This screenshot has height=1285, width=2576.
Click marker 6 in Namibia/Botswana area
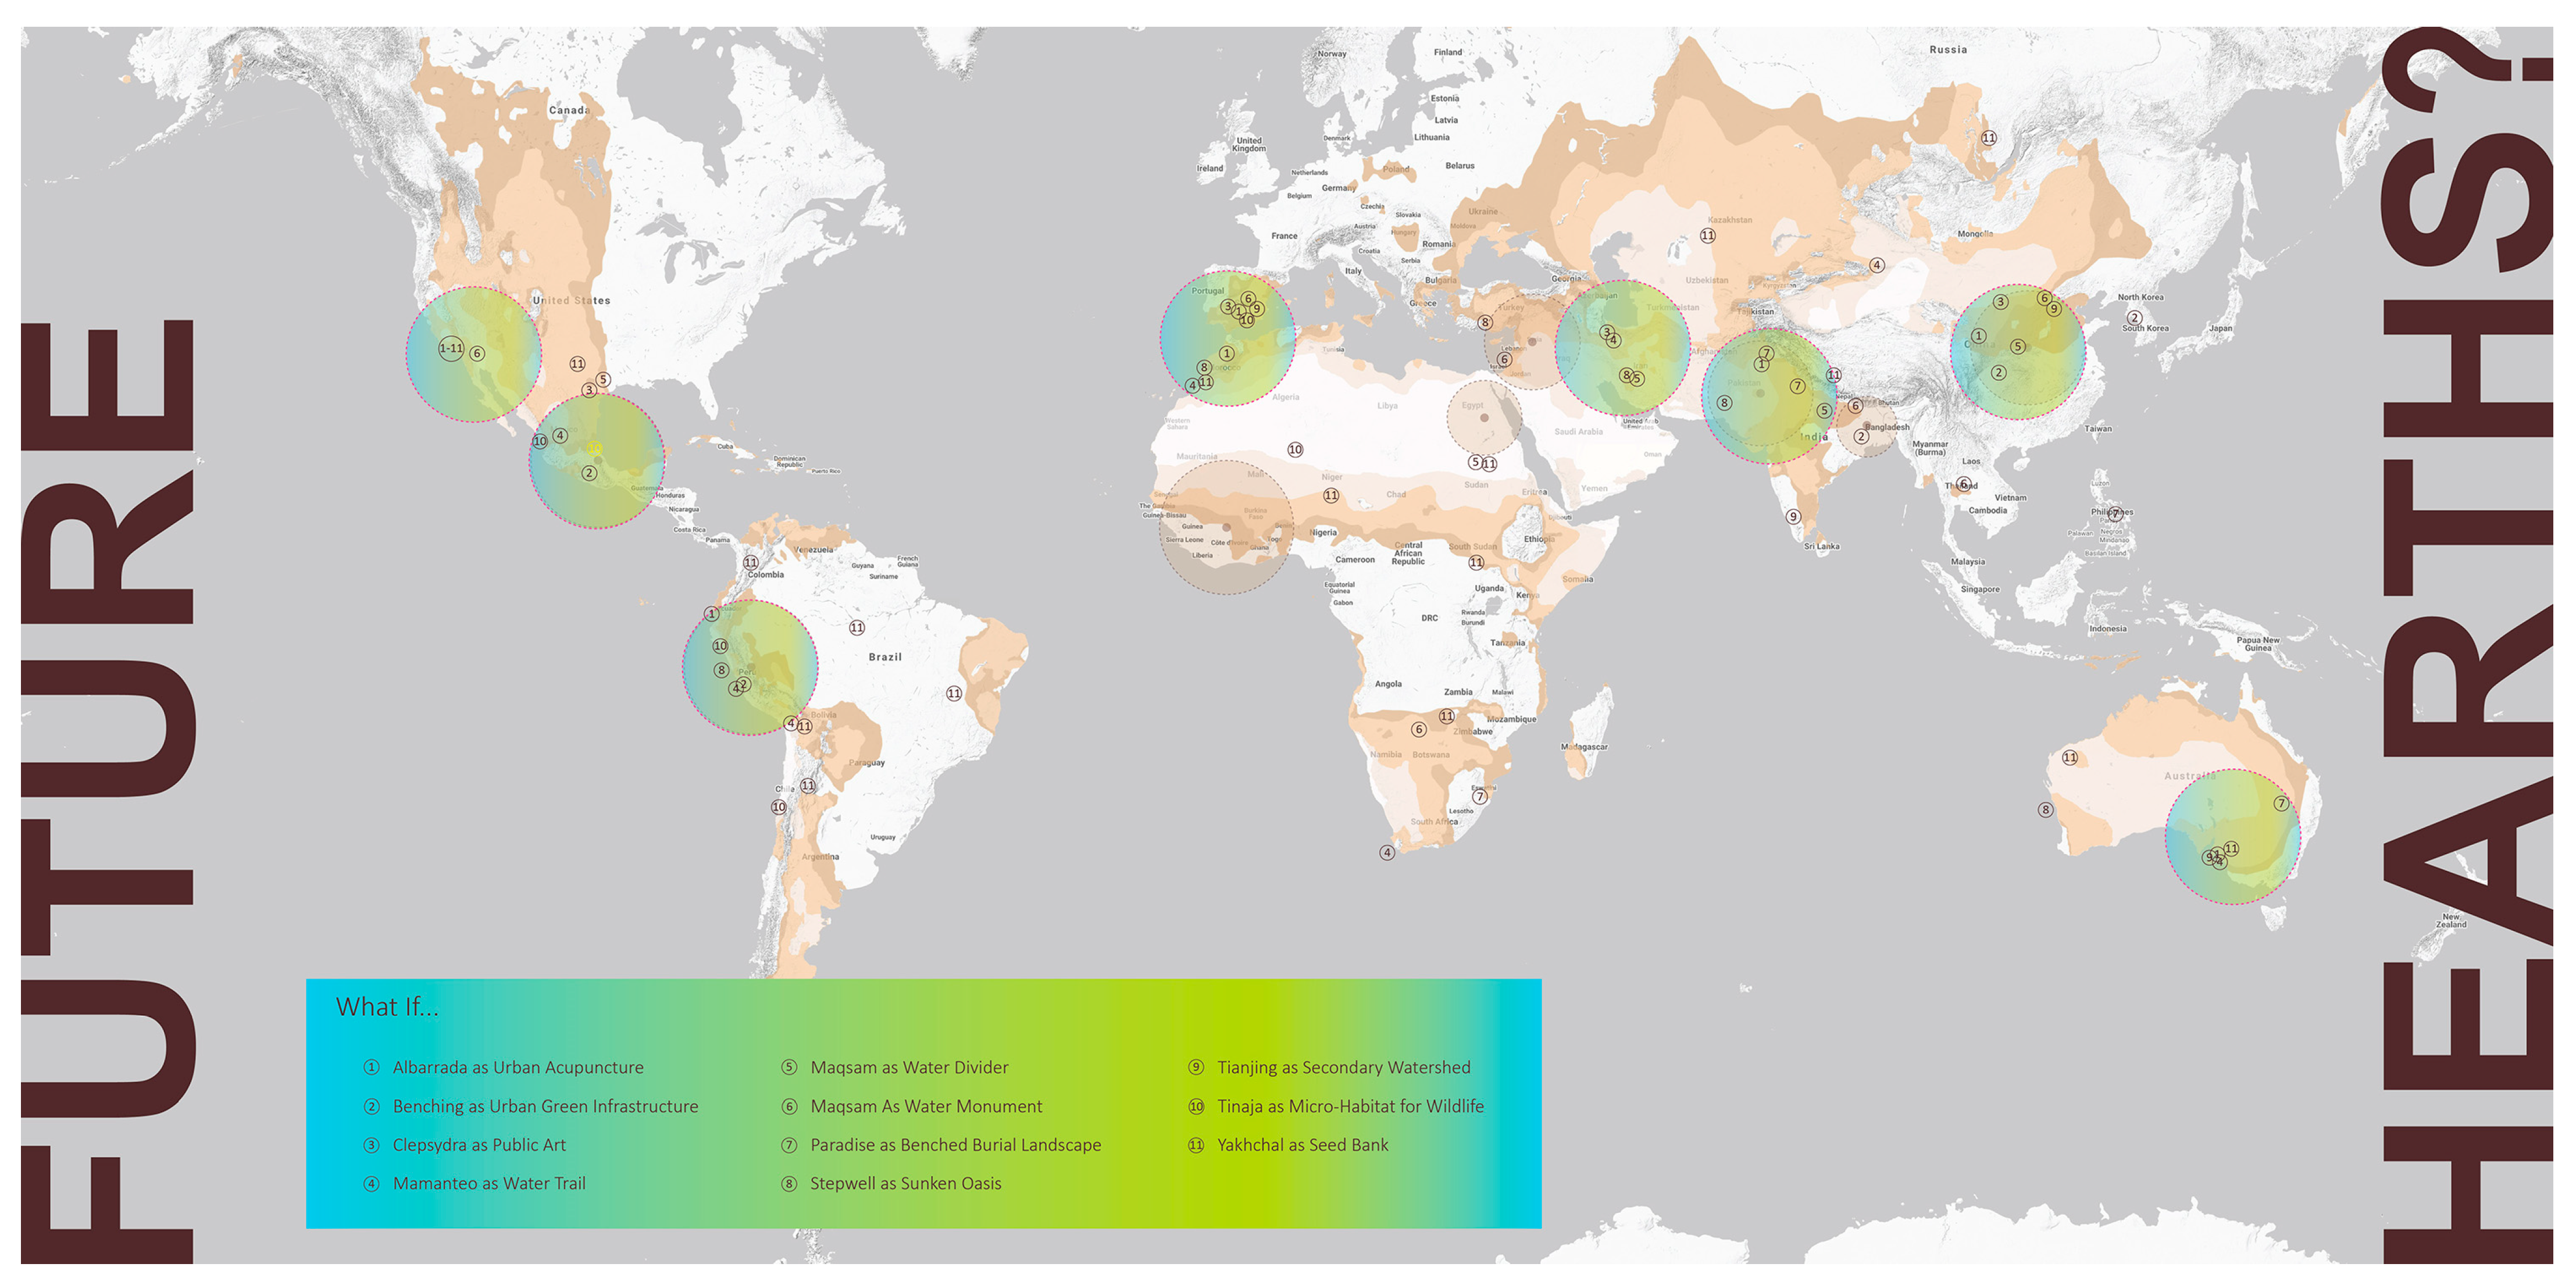1418,730
